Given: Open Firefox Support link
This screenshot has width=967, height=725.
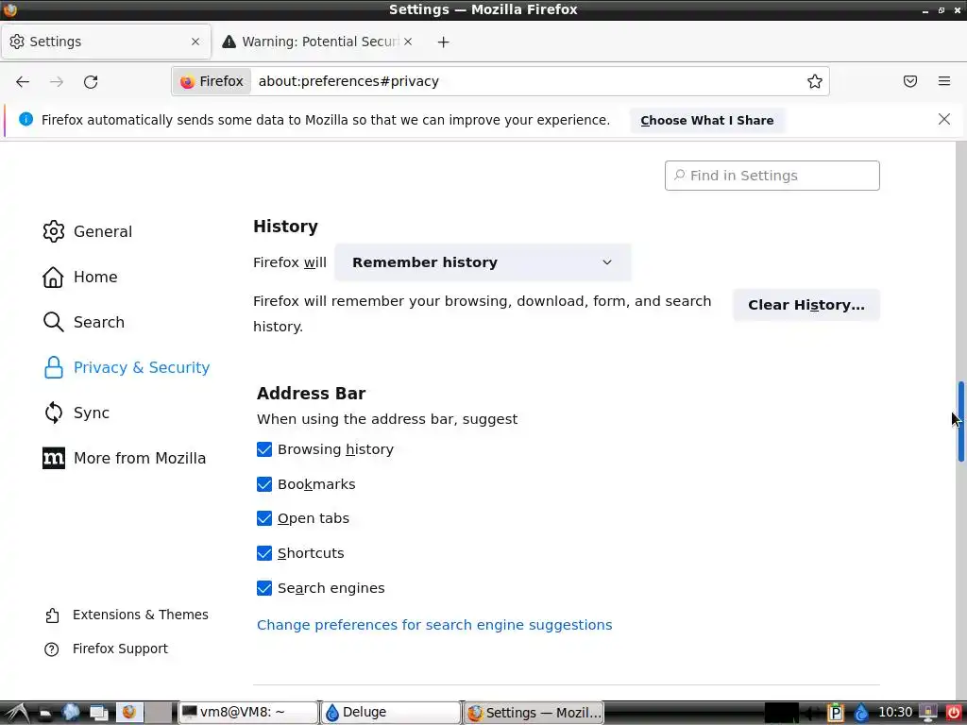Looking at the screenshot, I should point(120,649).
